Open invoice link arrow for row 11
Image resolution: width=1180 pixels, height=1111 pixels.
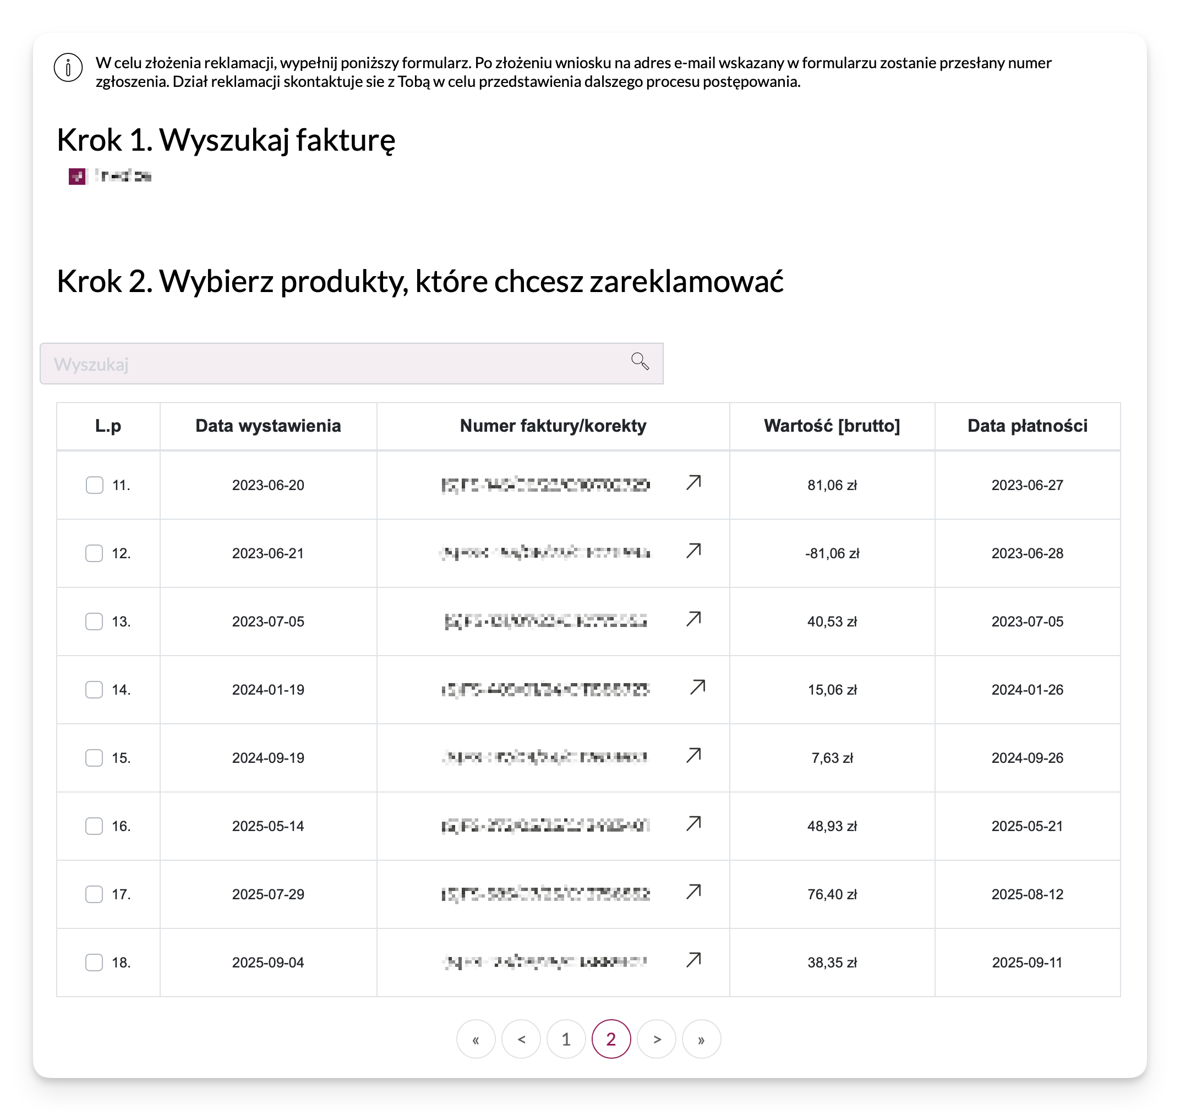click(x=693, y=483)
